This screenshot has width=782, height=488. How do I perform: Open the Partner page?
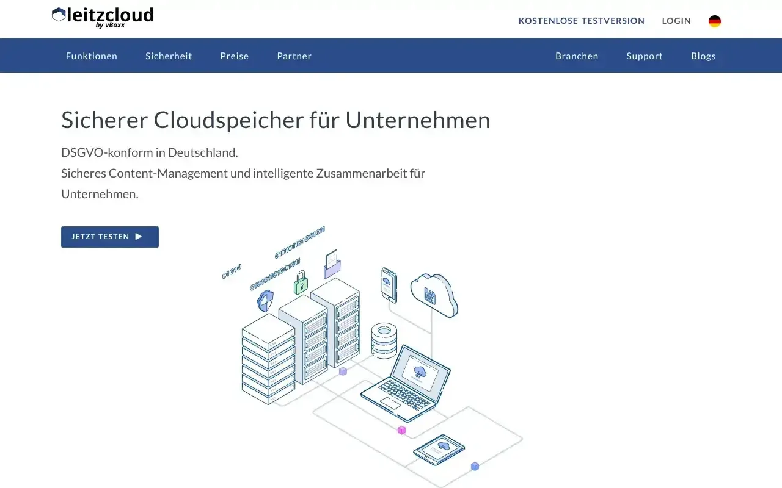click(294, 56)
